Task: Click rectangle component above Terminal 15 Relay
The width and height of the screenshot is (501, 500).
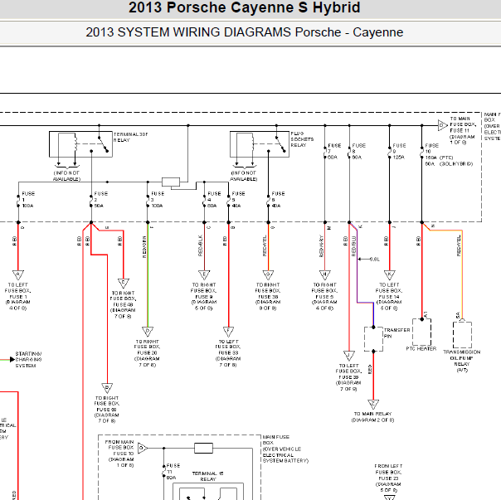Action: point(203,448)
